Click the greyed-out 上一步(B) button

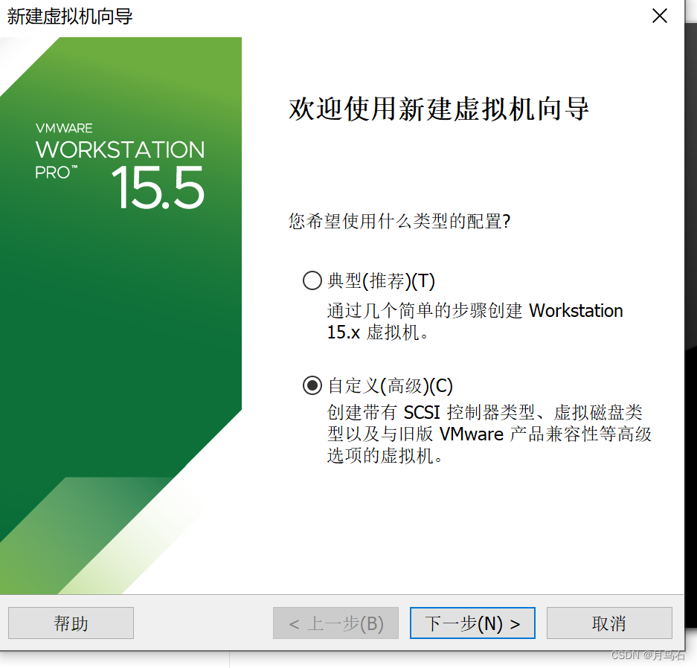point(335,623)
